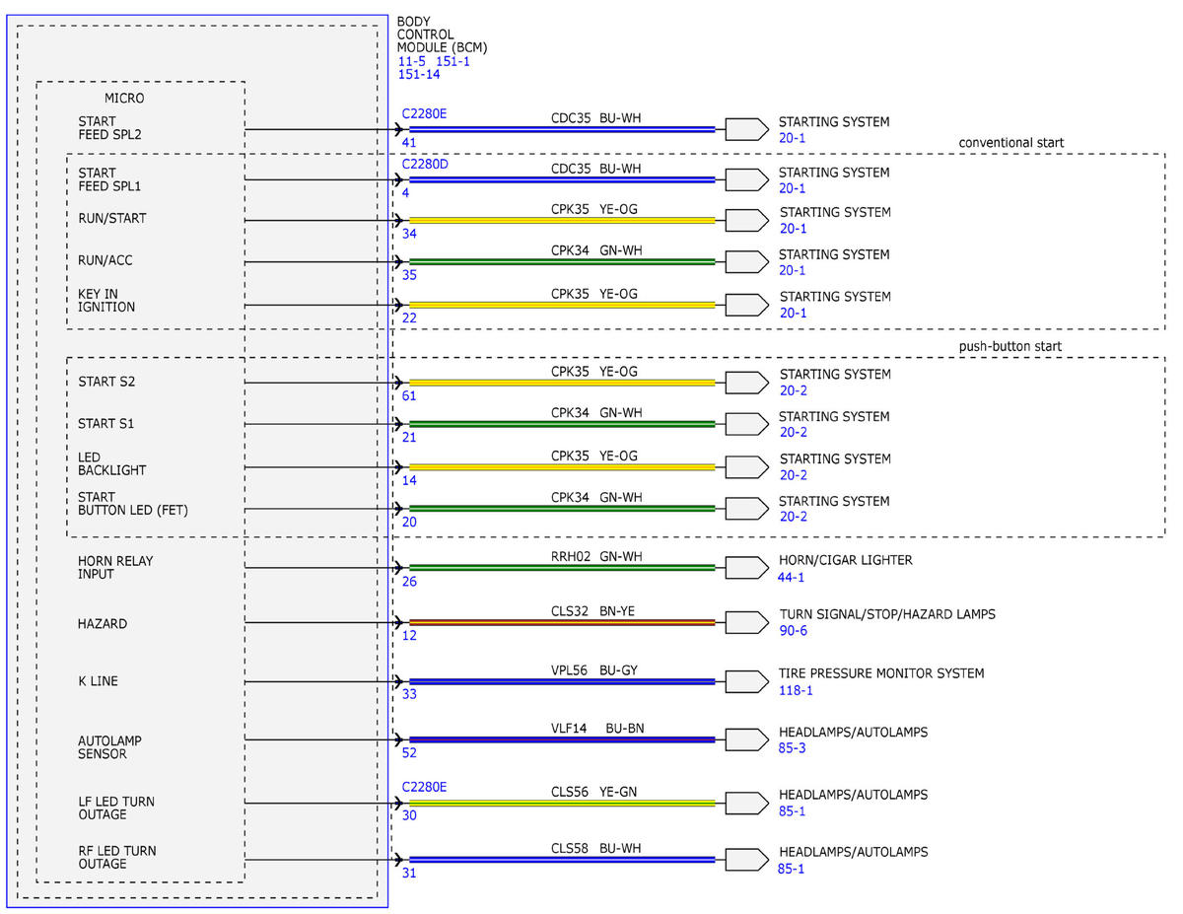Open the C2280D connector link
The image size is (1183, 914).
[x=425, y=164]
